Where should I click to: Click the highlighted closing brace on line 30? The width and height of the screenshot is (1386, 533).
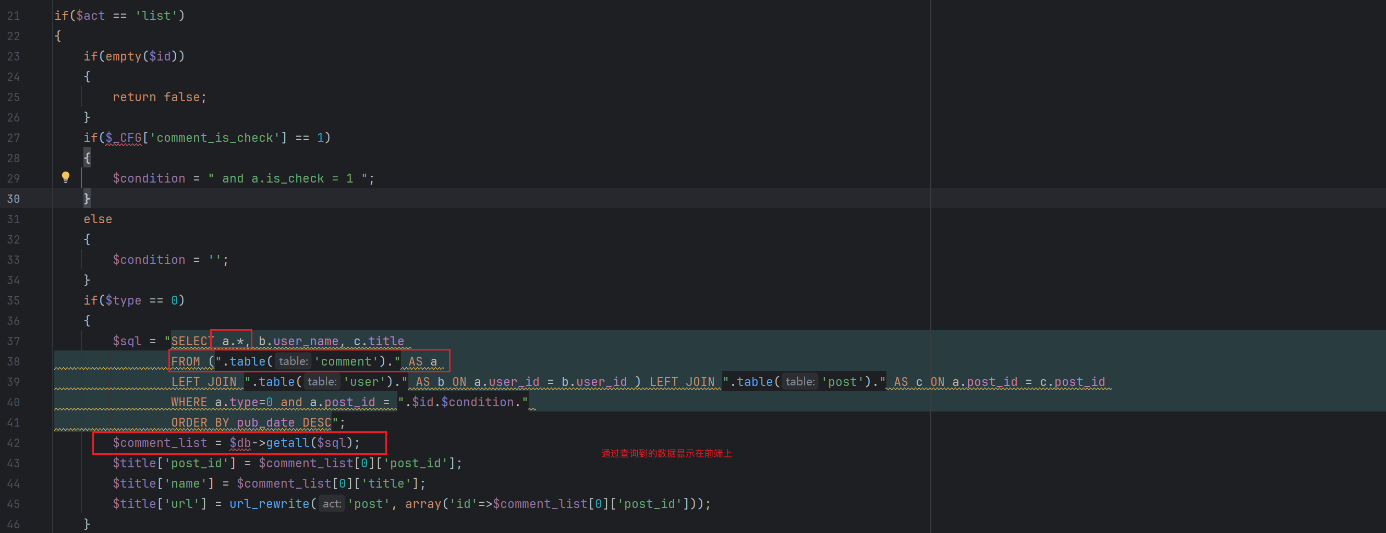point(87,199)
